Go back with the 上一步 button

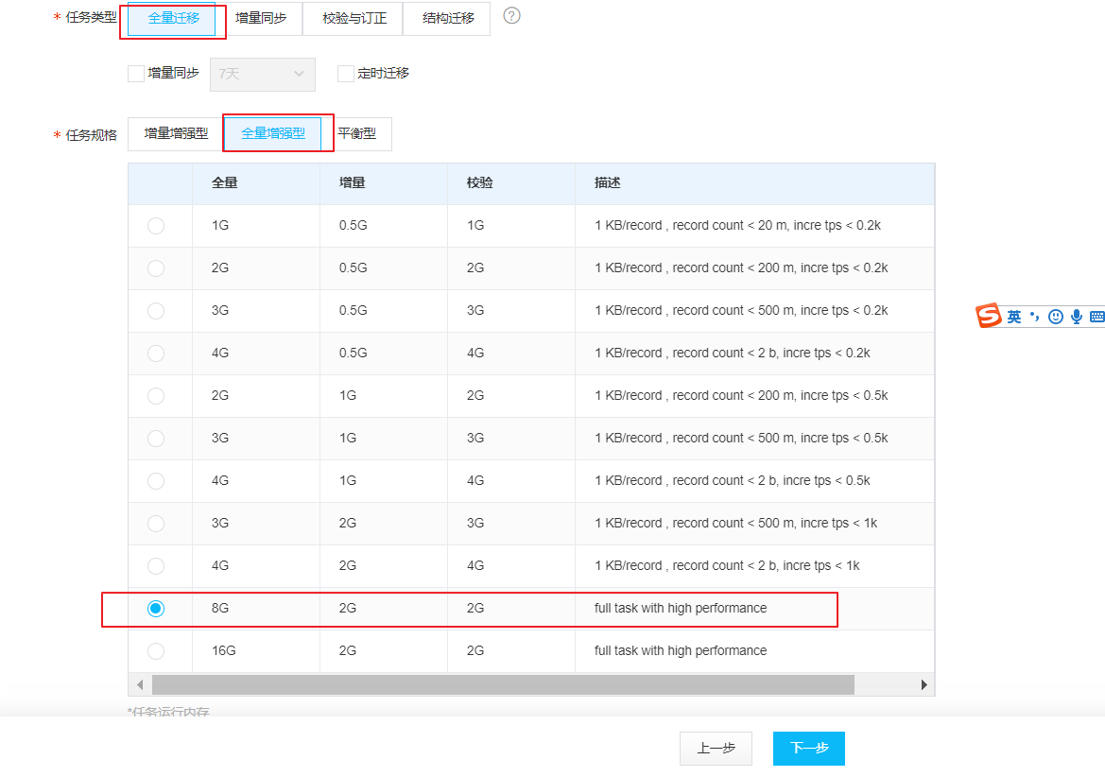(716, 748)
